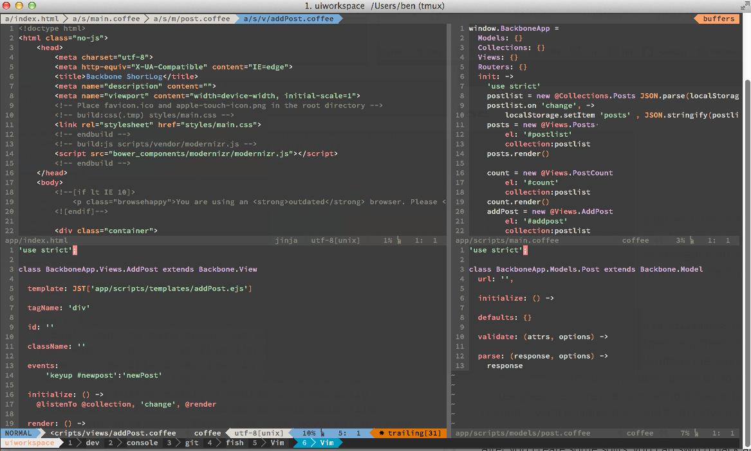751x451 pixels.
Task: Open the a/s/main.coffee buffer tab
Action: pos(106,19)
